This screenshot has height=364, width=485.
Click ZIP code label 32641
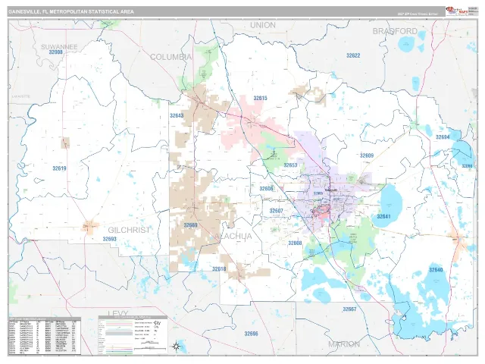(x=383, y=217)
